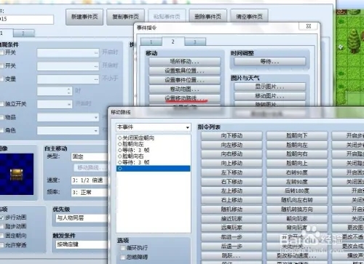The image size is (364, 264).
Task: Click the 朝向玩家 command button
Action: 297,219
